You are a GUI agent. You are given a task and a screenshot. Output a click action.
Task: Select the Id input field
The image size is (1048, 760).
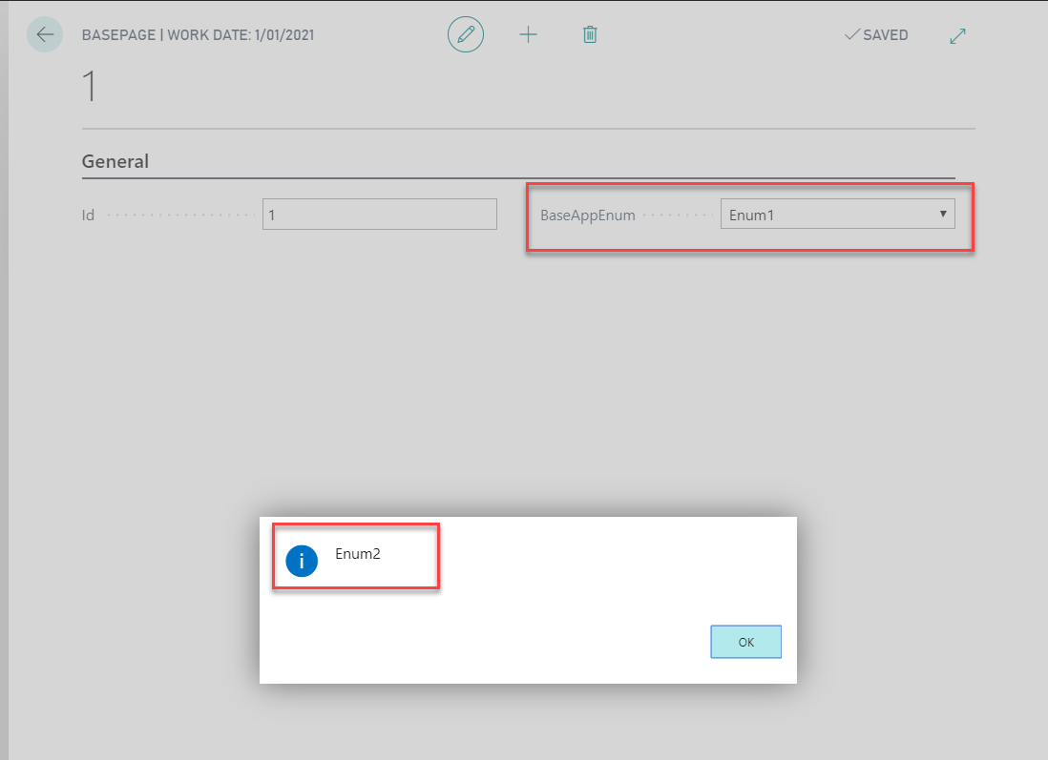(x=379, y=214)
